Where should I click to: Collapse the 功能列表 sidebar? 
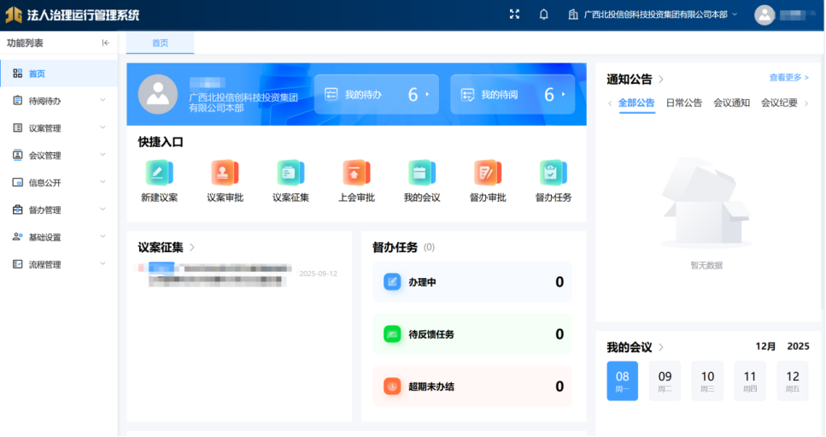[x=105, y=43]
